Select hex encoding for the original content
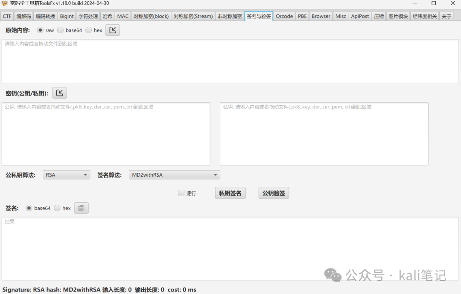Viewport: 461px width, 294px height. pyautogui.click(x=88, y=30)
